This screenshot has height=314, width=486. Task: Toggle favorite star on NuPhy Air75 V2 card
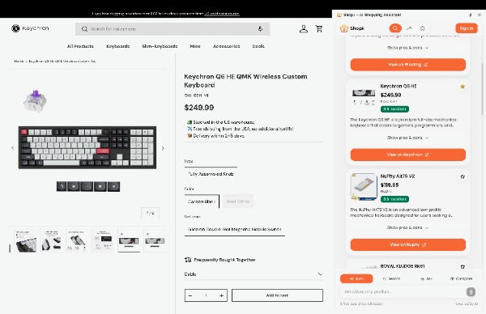click(463, 176)
